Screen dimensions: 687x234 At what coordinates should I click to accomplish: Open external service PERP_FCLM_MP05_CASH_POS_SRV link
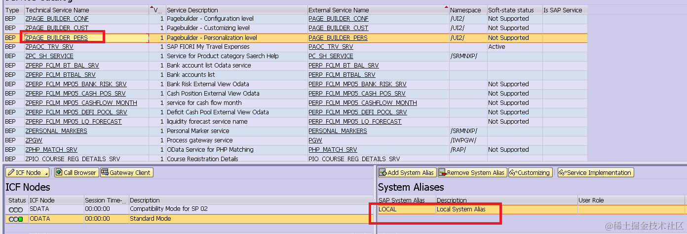pyautogui.click(x=357, y=94)
